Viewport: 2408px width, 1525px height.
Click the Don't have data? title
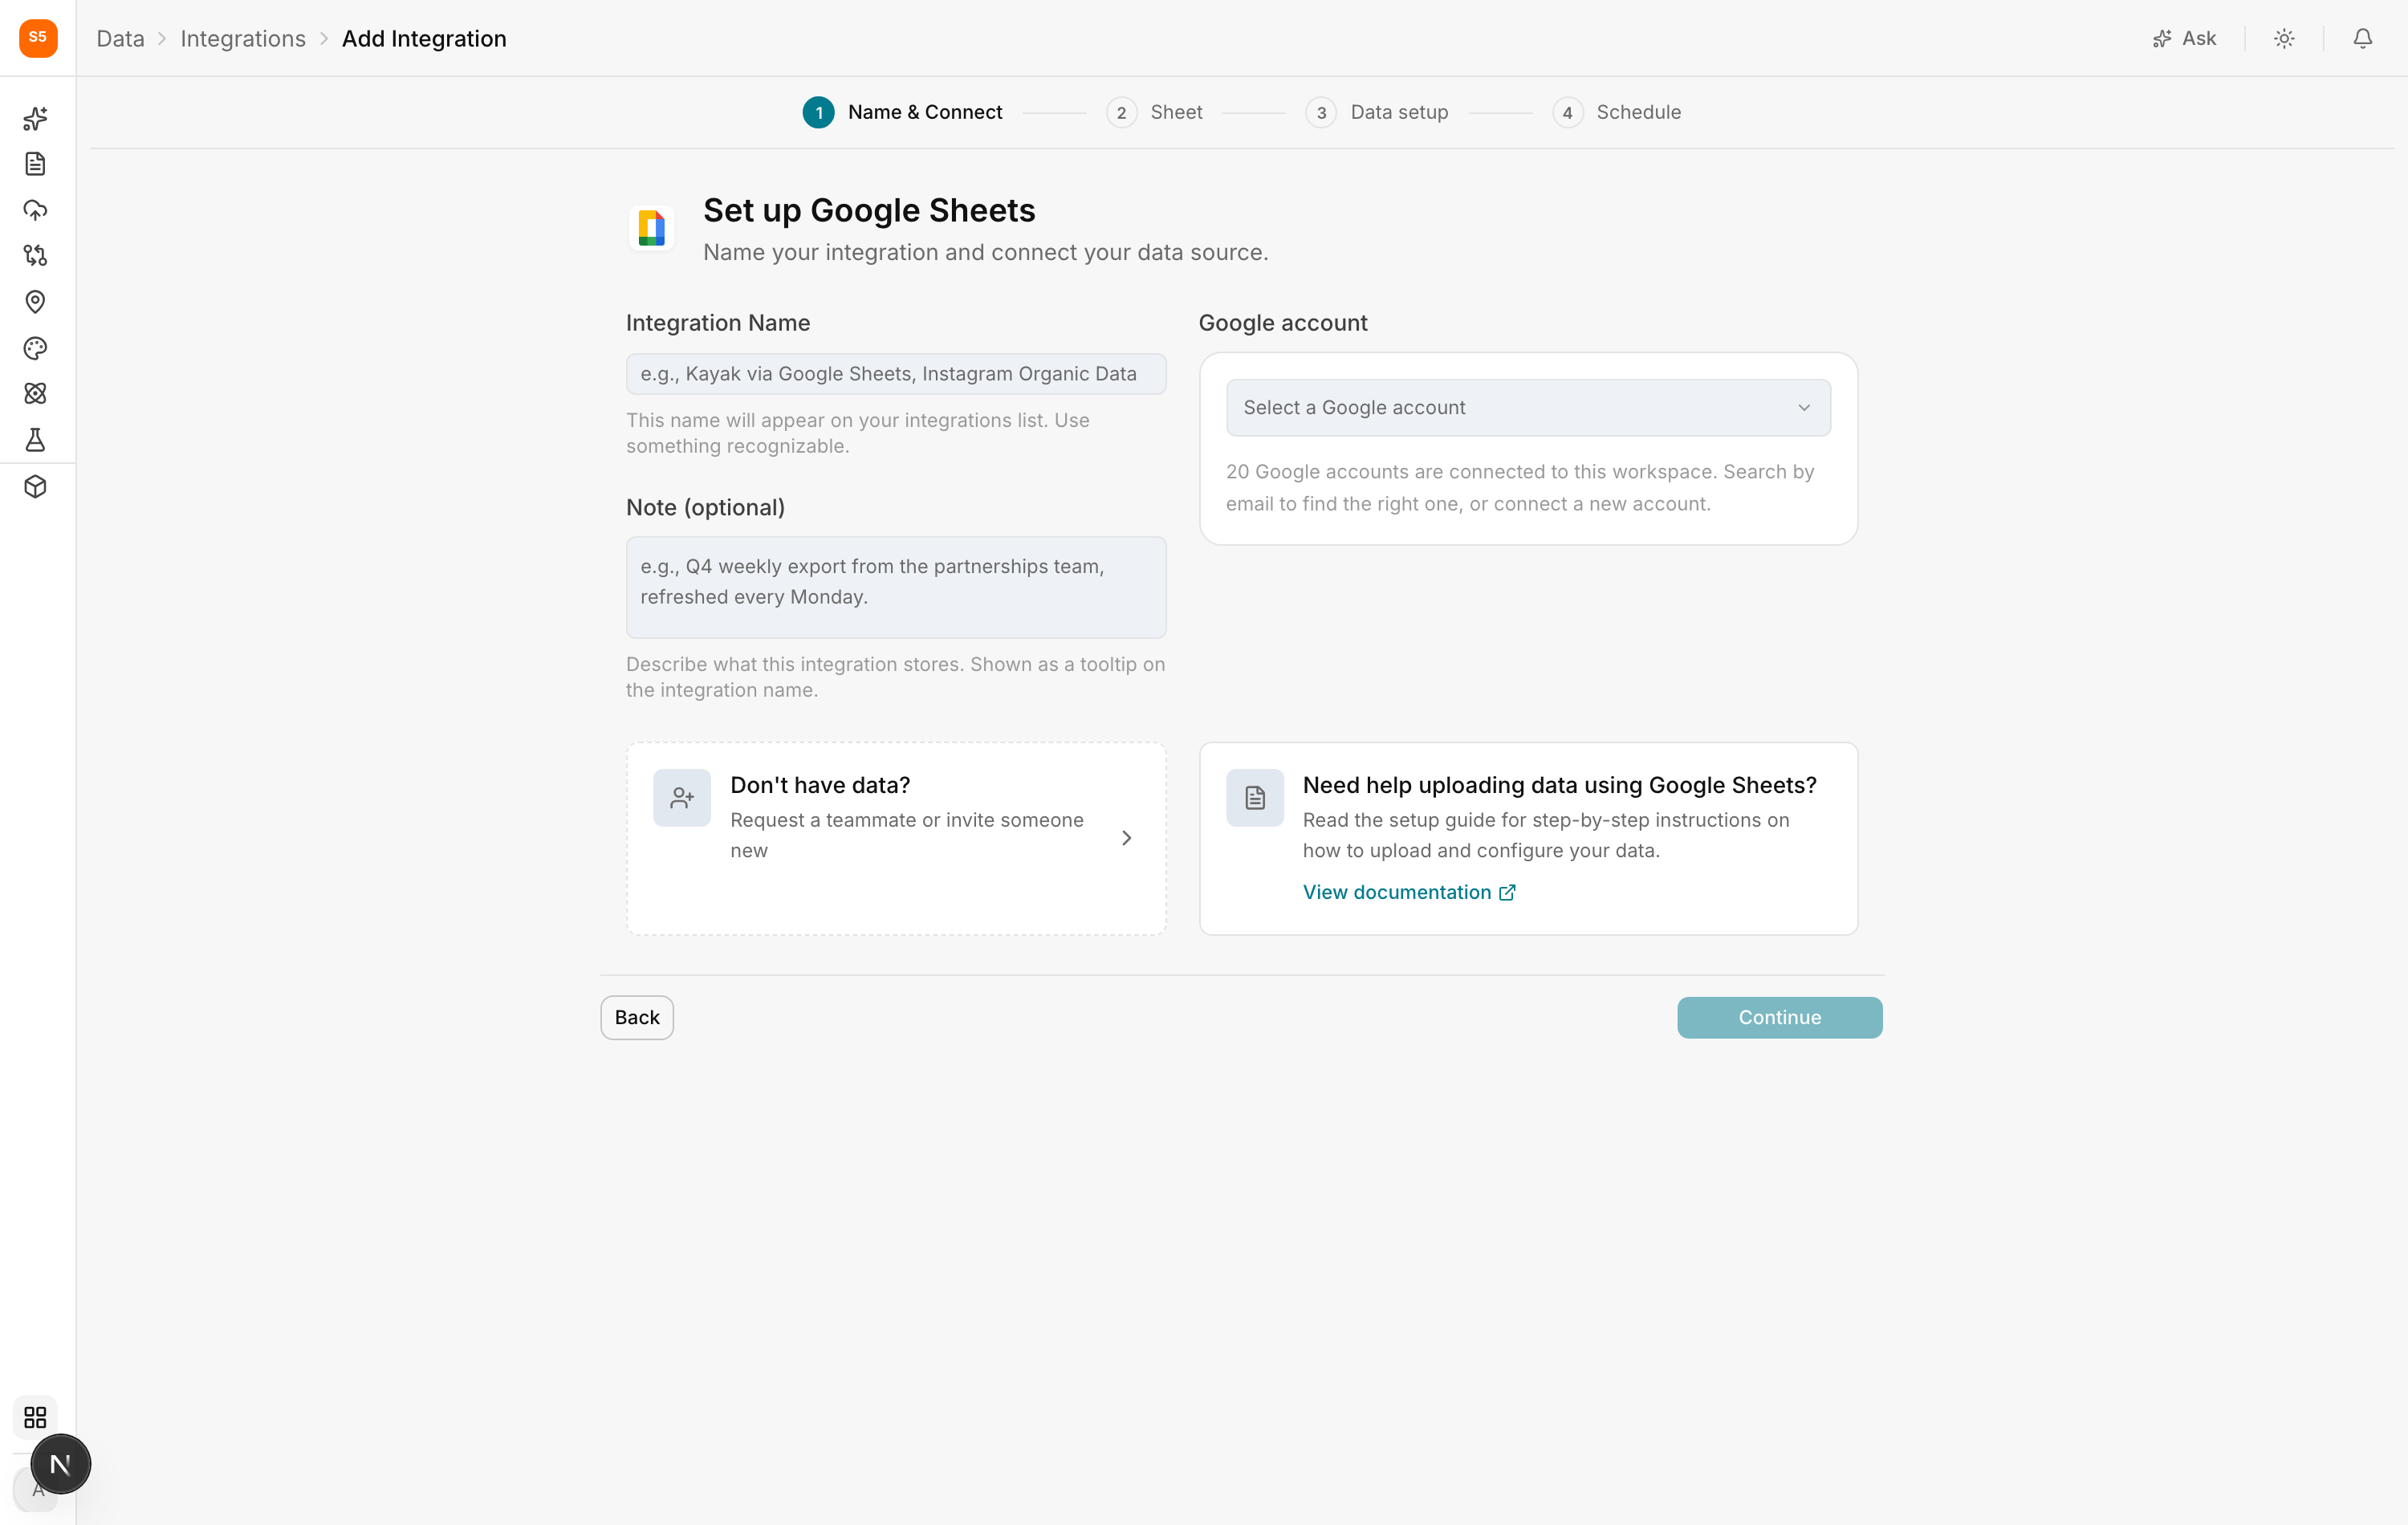pyautogui.click(x=820, y=785)
